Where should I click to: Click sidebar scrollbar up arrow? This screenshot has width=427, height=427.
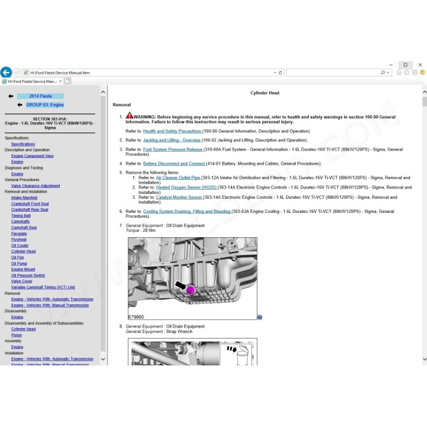pos(103,92)
